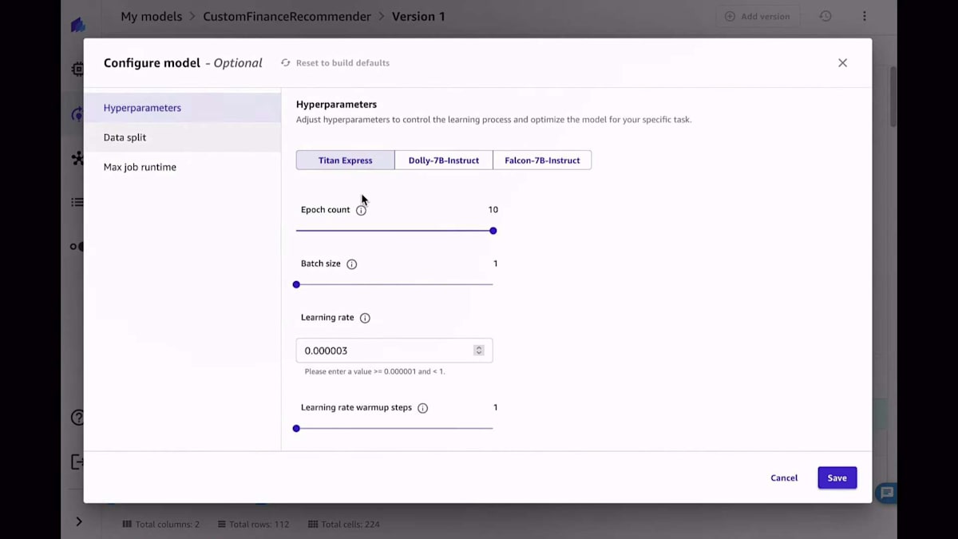Click the log out icon in the sidebar
This screenshot has width=958, height=539.
pos(77,462)
